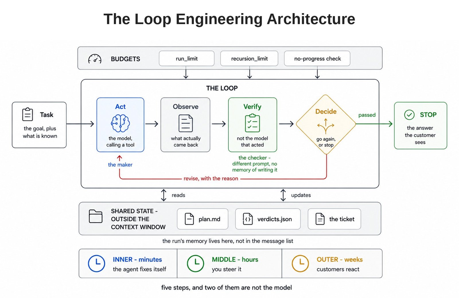Open the plan.md card
This screenshot has width=459, height=298.
click(x=203, y=219)
